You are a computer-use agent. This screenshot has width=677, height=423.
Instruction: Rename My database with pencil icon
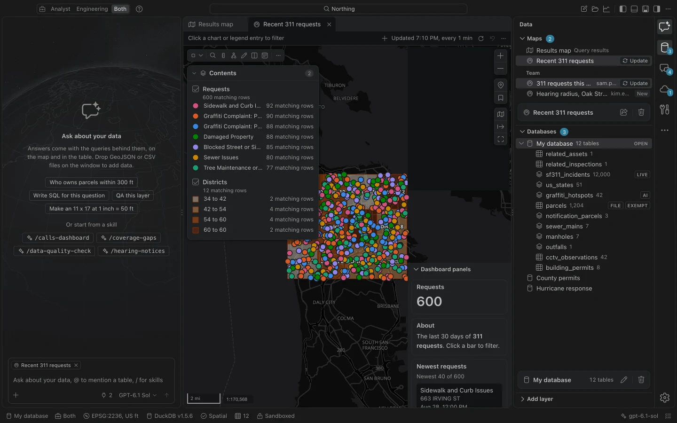[x=624, y=380]
